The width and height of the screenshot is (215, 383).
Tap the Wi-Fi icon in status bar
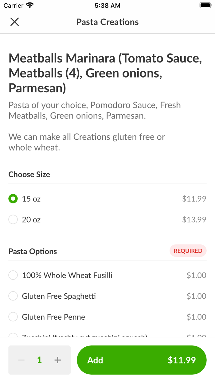tap(29, 5)
